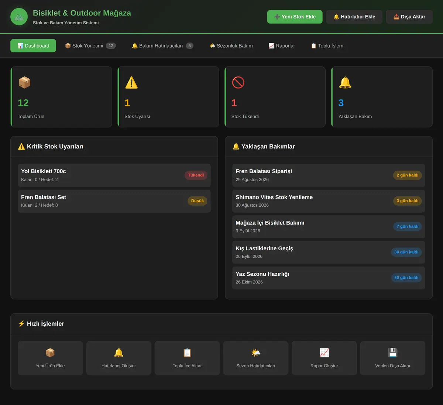Image resolution: width=443 pixels, height=405 pixels.
Task: Click the count badge on Bakım Hatırlatıcıları tab
Action: tap(189, 46)
